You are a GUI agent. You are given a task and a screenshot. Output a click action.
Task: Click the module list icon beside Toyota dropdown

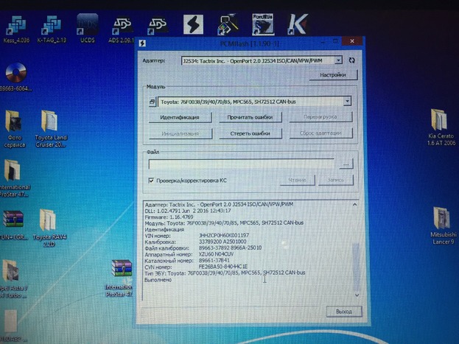(153, 102)
